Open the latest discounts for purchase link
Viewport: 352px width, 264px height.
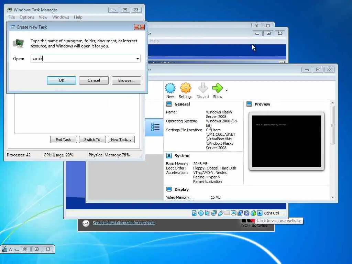tap(124, 223)
